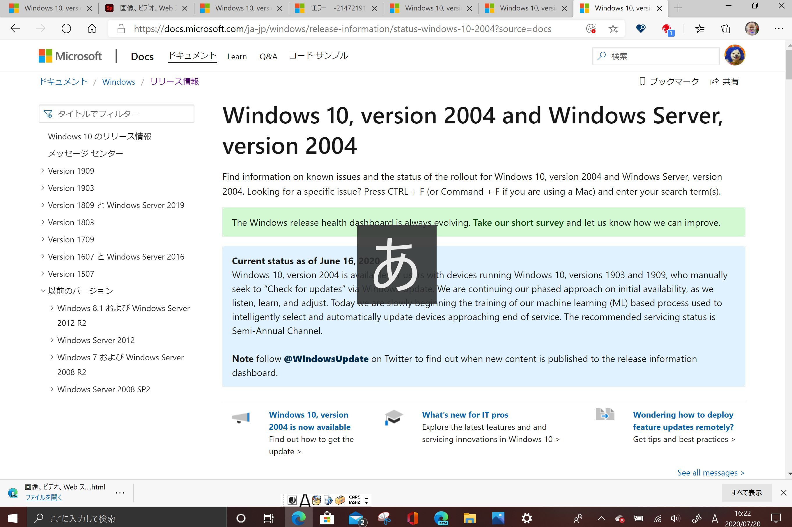792x527 pixels.
Task: Expand the Version 1507 tree node
Action: (x=43, y=273)
